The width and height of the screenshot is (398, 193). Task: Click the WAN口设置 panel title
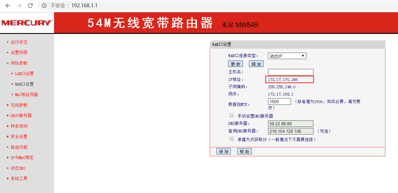click(x=222, y=45)
